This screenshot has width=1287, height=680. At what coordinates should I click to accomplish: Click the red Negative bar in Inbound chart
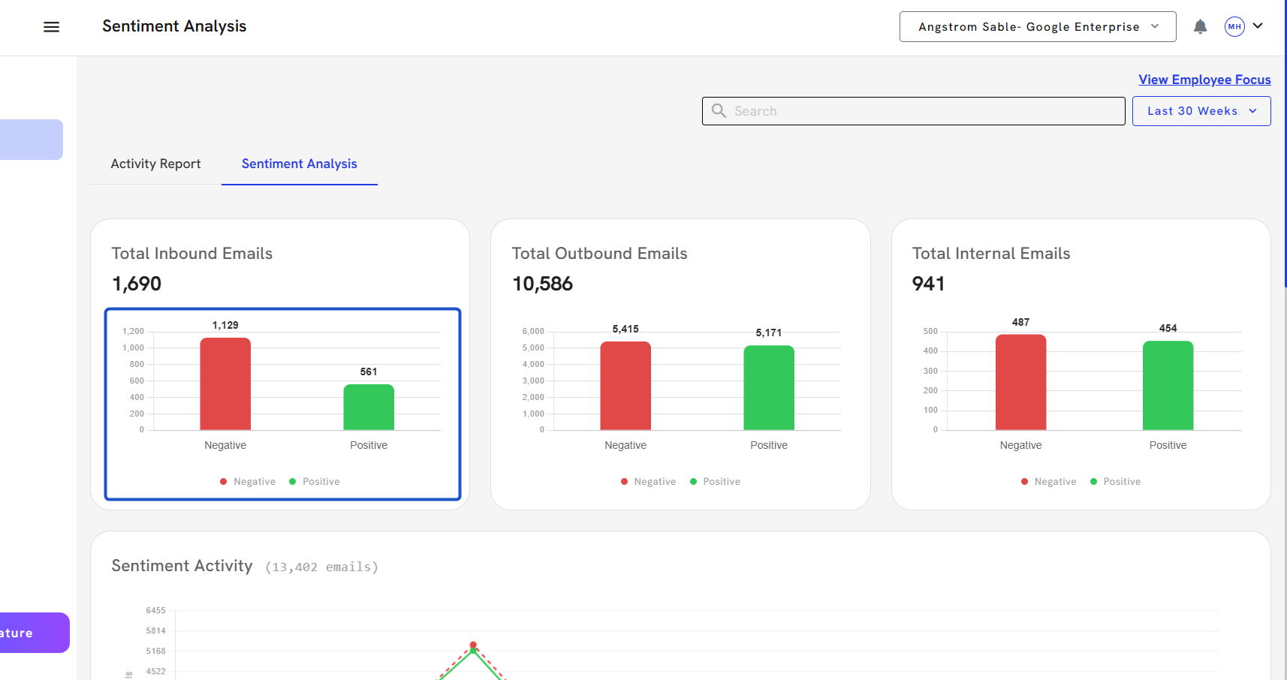click(225, 384)
